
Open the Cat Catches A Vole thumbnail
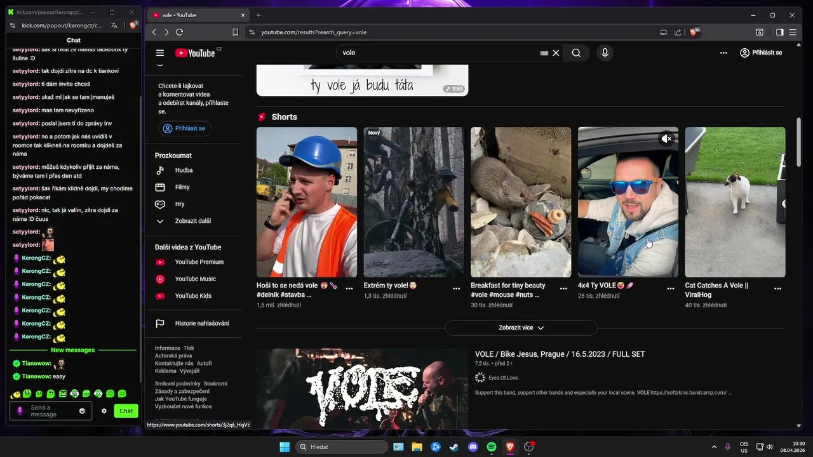click(735, 202)
